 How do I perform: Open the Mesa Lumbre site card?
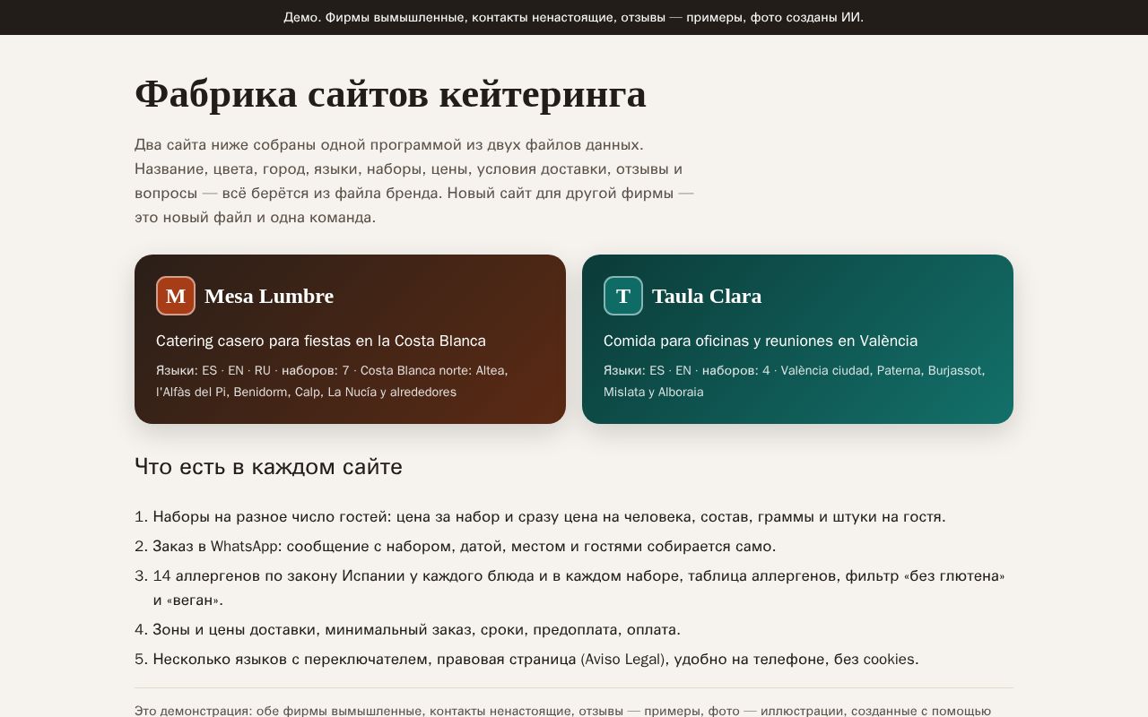coord(350,339)
